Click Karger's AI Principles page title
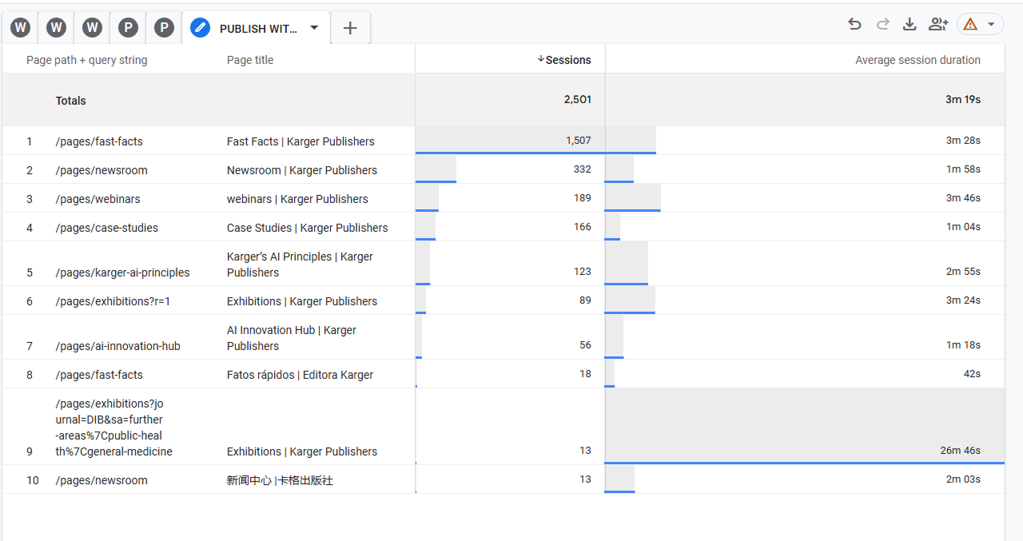1023x541 pixels. click(x=300, y=265)
